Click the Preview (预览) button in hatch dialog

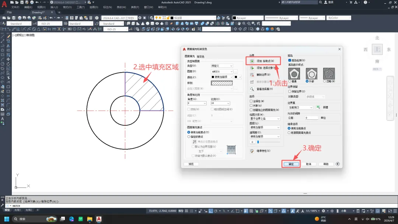191,164
